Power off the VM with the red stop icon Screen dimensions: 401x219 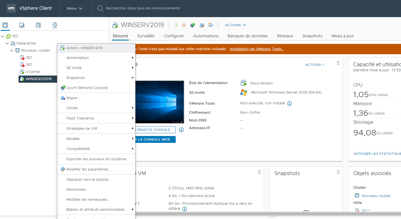click(x=184, y=25)
